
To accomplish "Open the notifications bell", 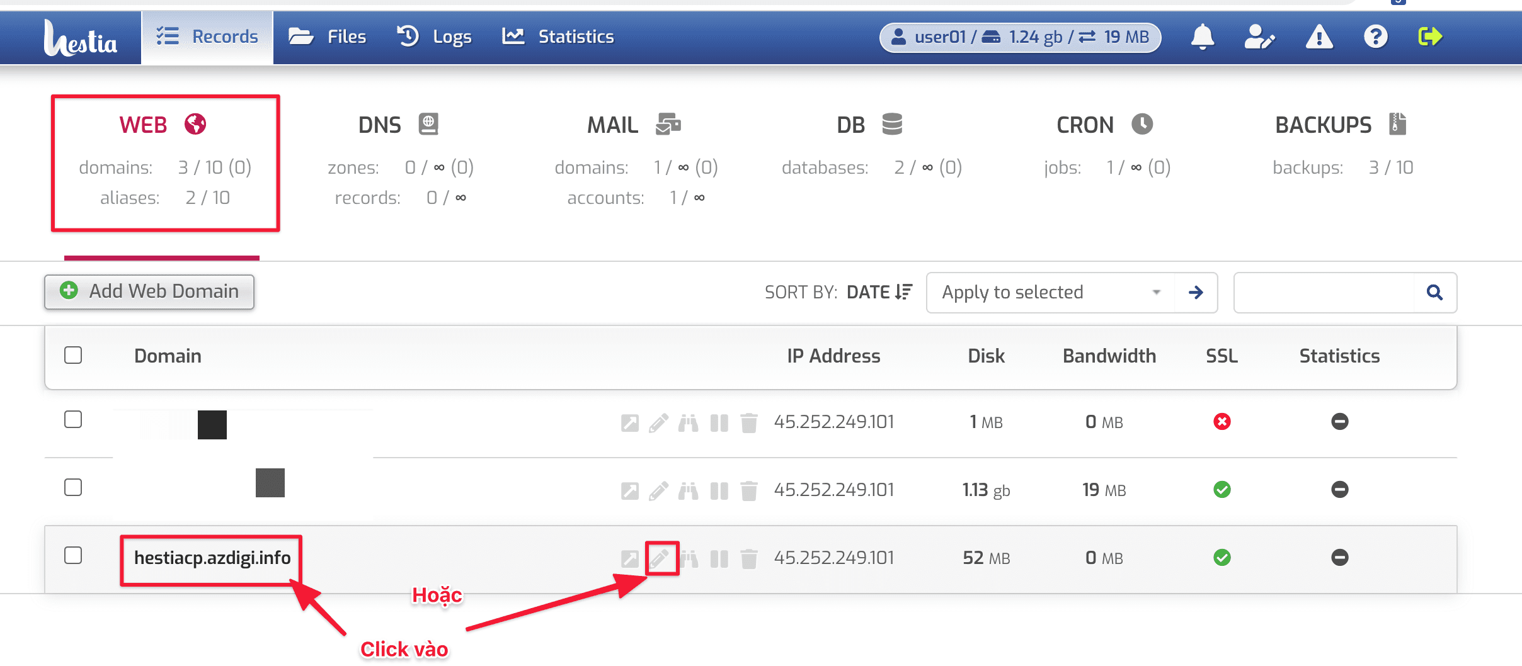I will click(1202, 37).
